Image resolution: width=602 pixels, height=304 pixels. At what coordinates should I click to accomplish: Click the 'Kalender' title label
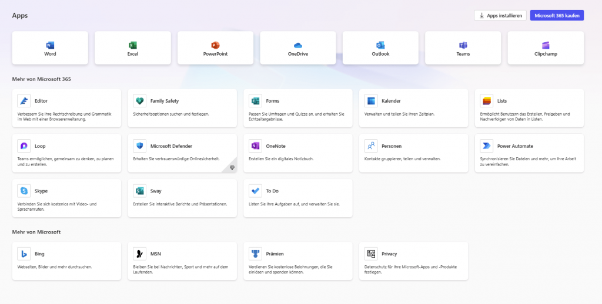[x=391, y=101]
